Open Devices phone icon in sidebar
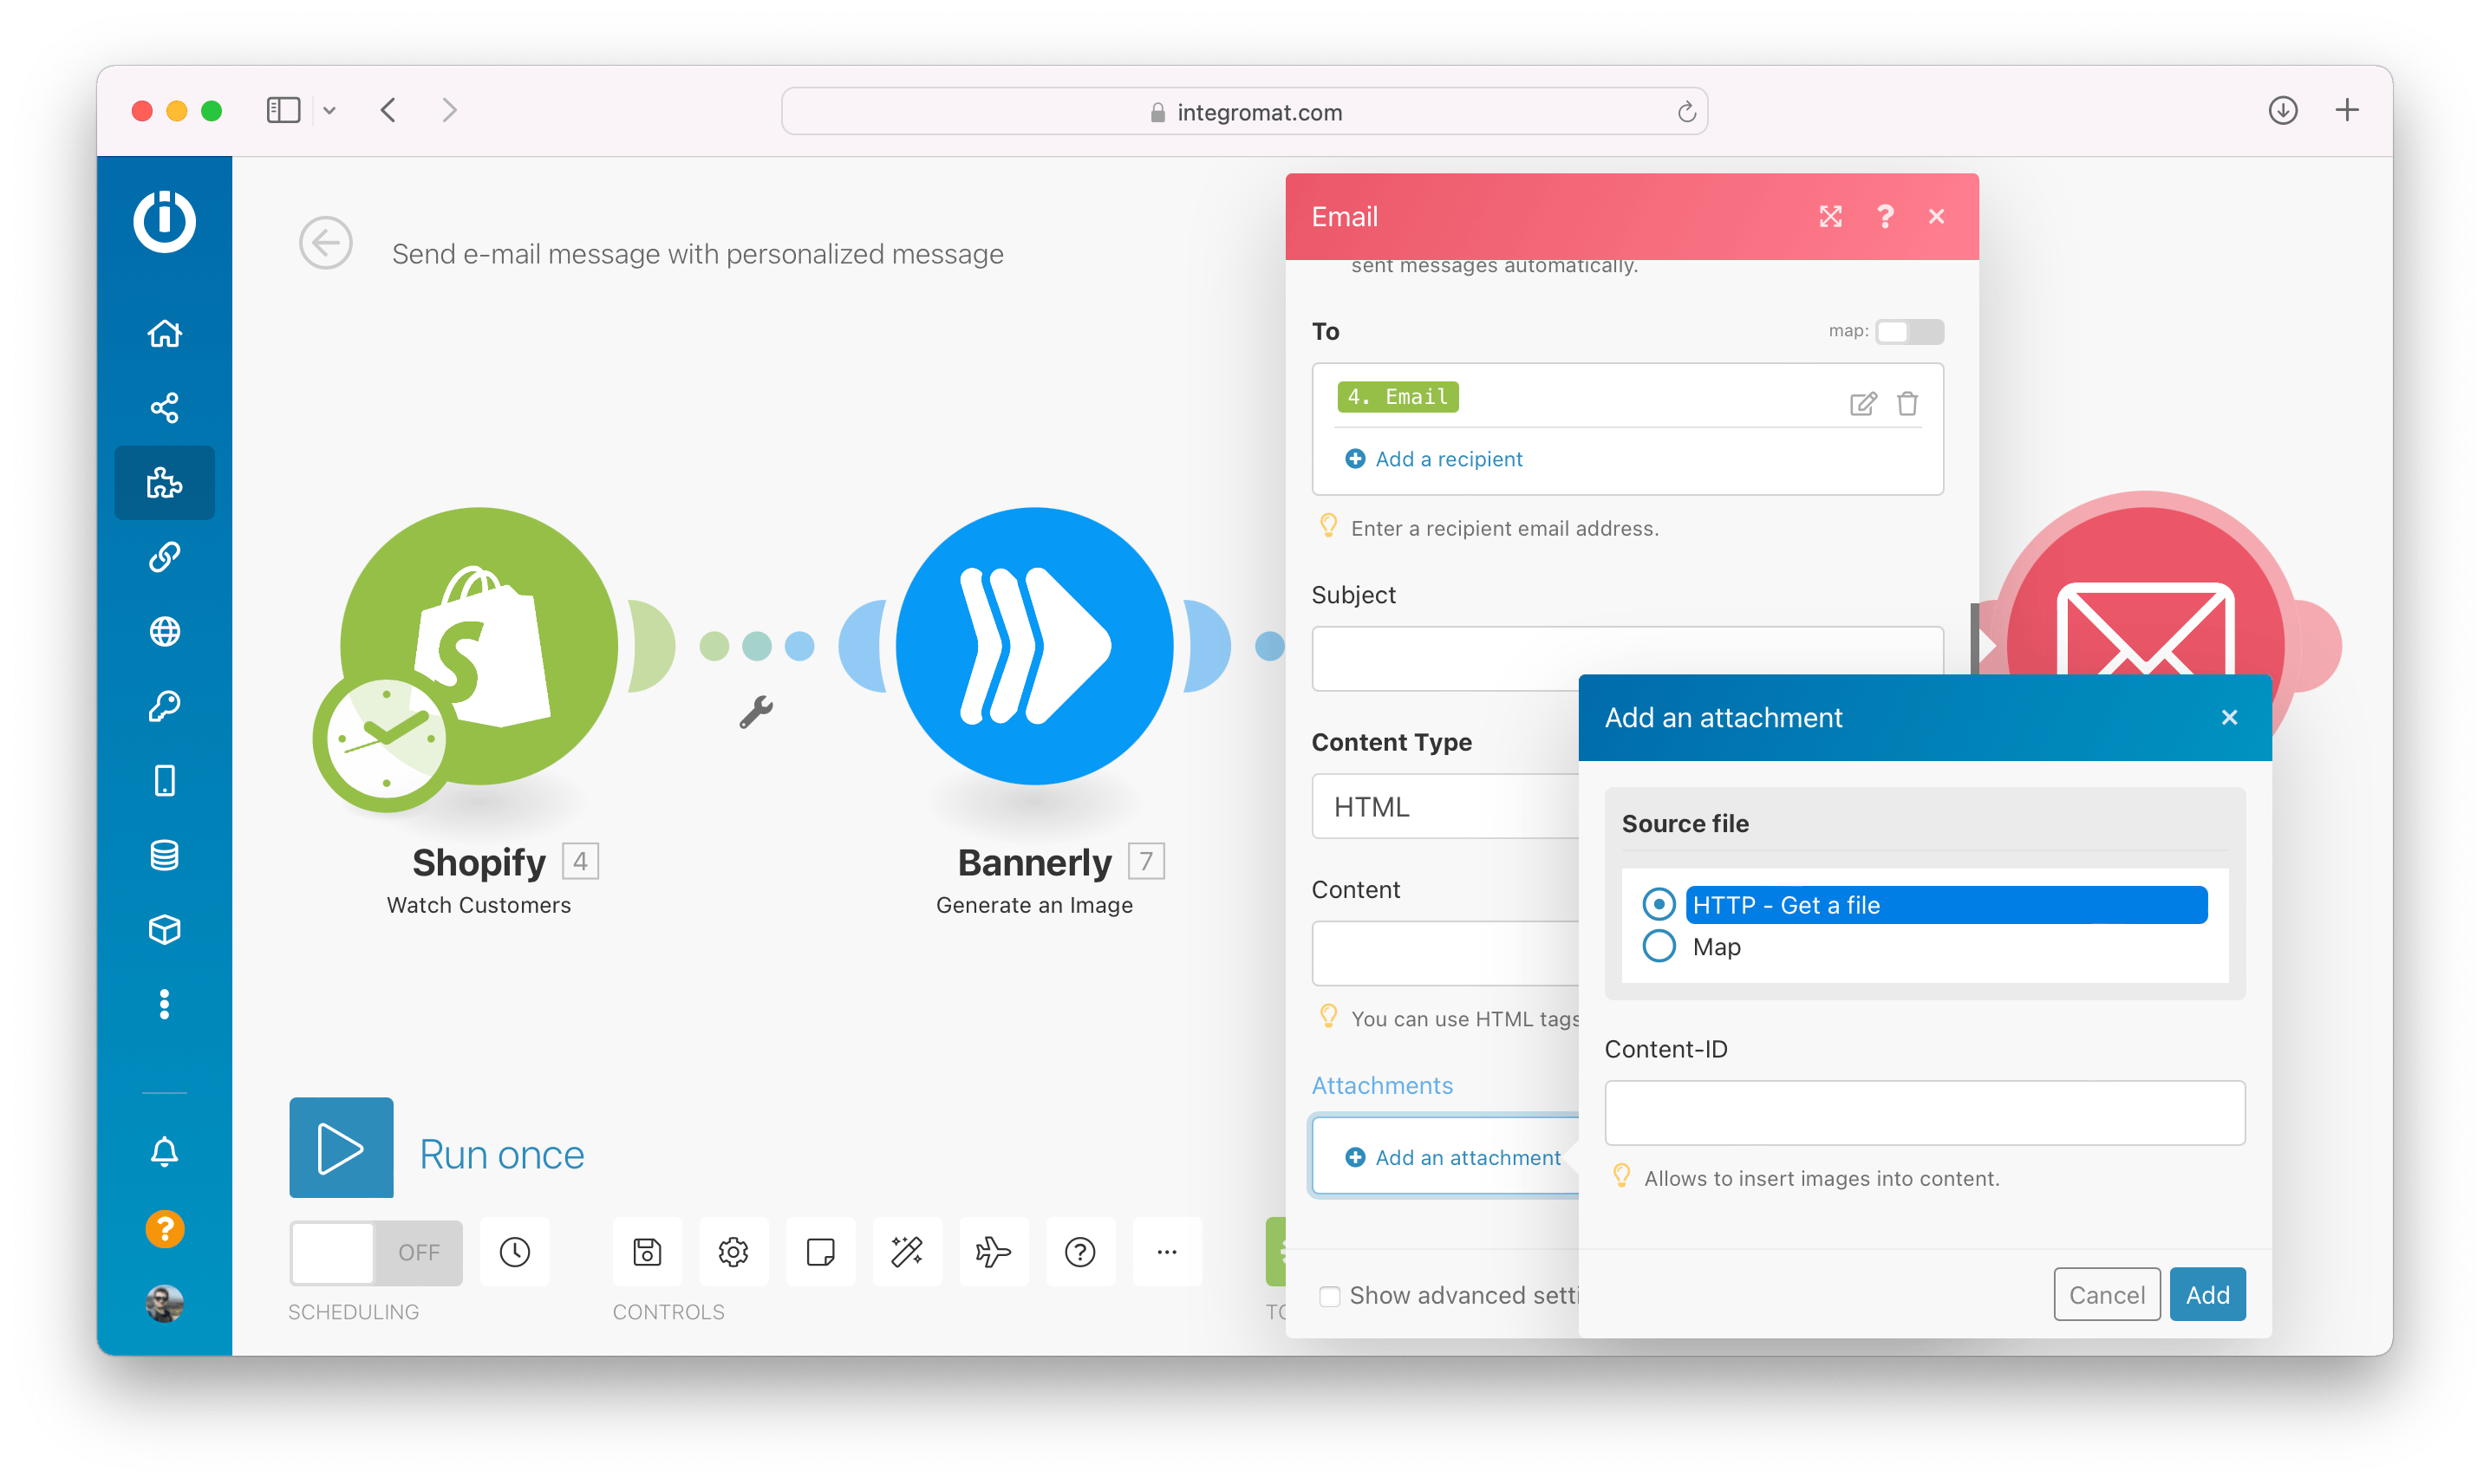This screenshot has height=1484, width=2490. coord(164,780)
